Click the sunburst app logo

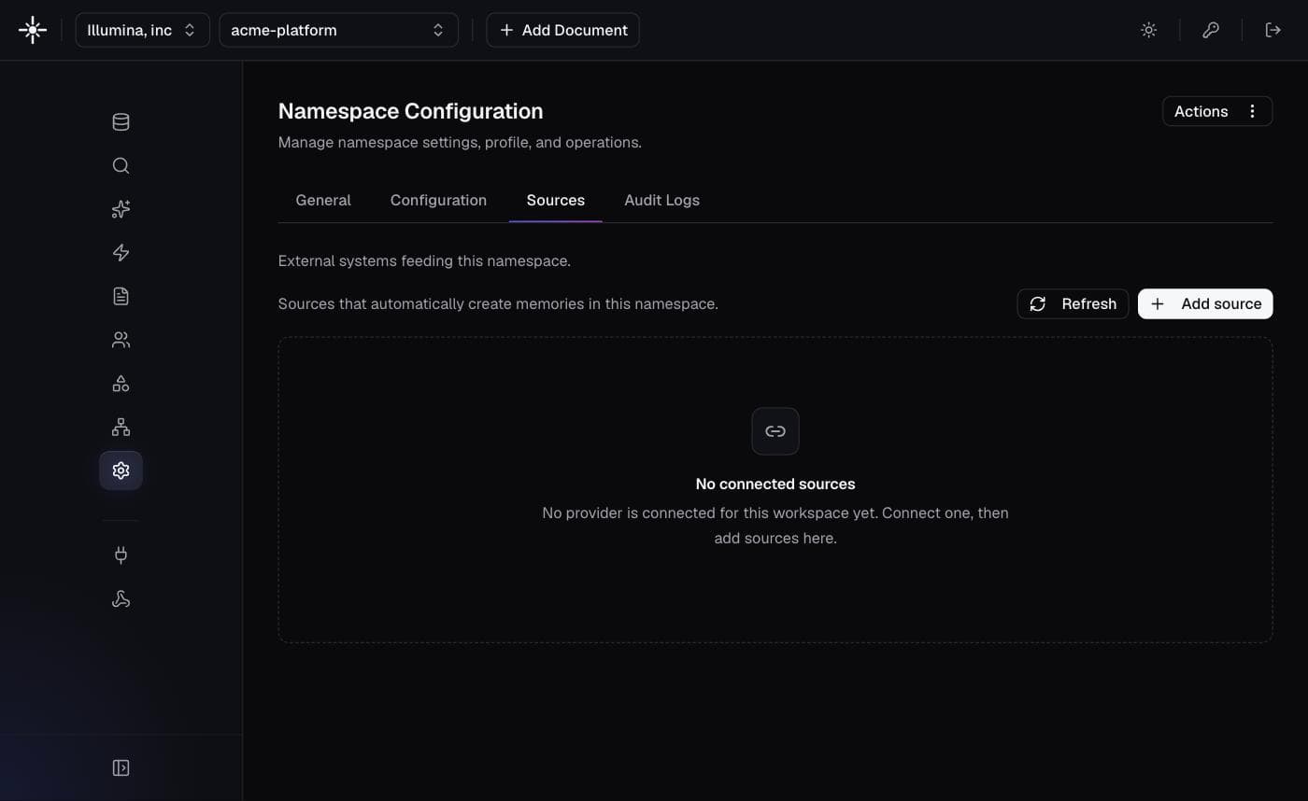tap(33, 30)
